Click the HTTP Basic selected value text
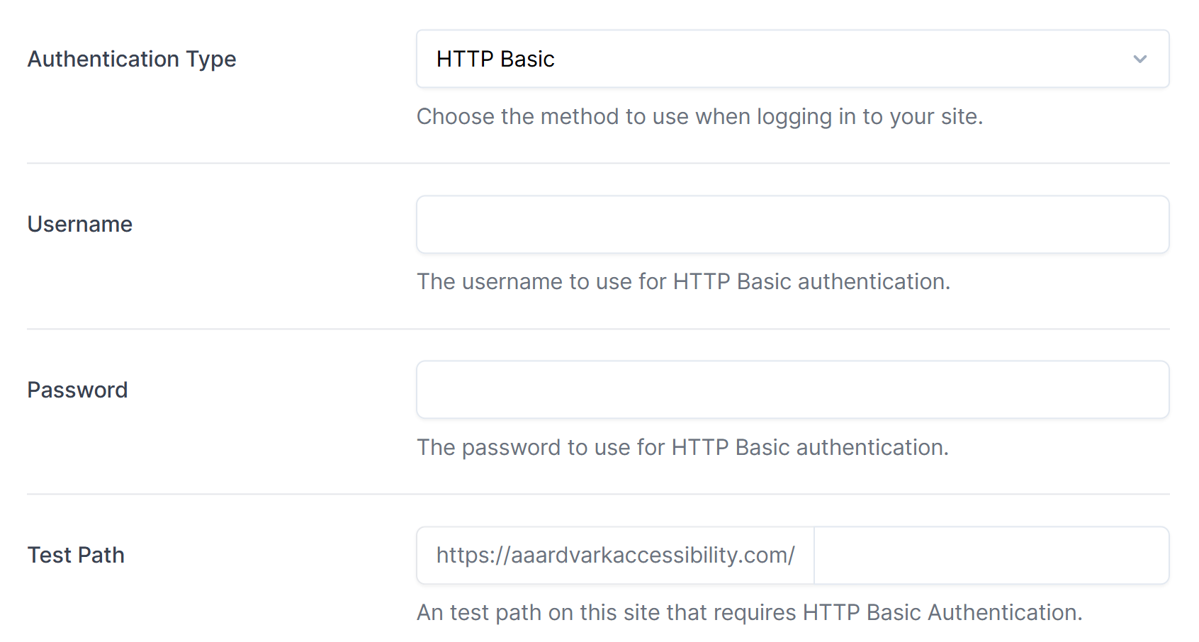The height and width of the screenshot is (642, 1199). pos(495,59)
